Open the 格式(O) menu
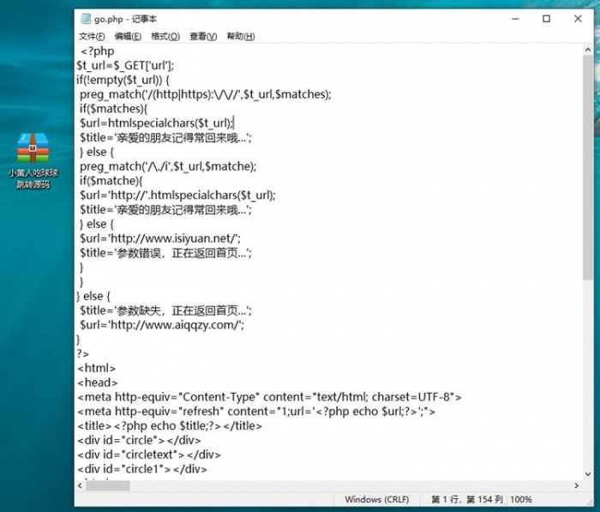Viewport: 600px width, 512px height. pyautogui.click(x=165, y=36)
